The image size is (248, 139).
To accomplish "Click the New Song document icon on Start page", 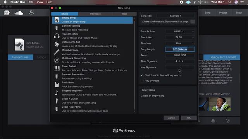I will (x=19, y=45).
